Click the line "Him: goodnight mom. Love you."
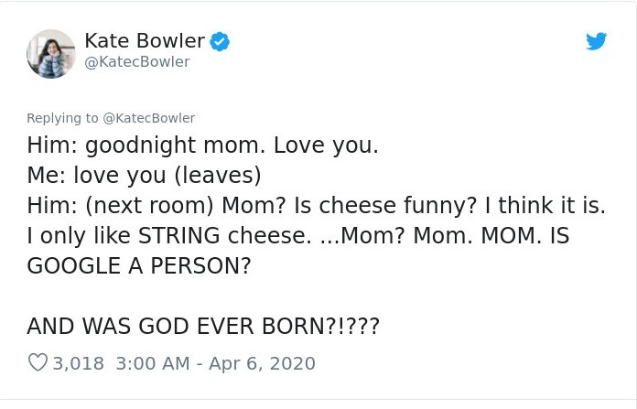The width and height of the screenshot is (637, 409). pos(202,145)
